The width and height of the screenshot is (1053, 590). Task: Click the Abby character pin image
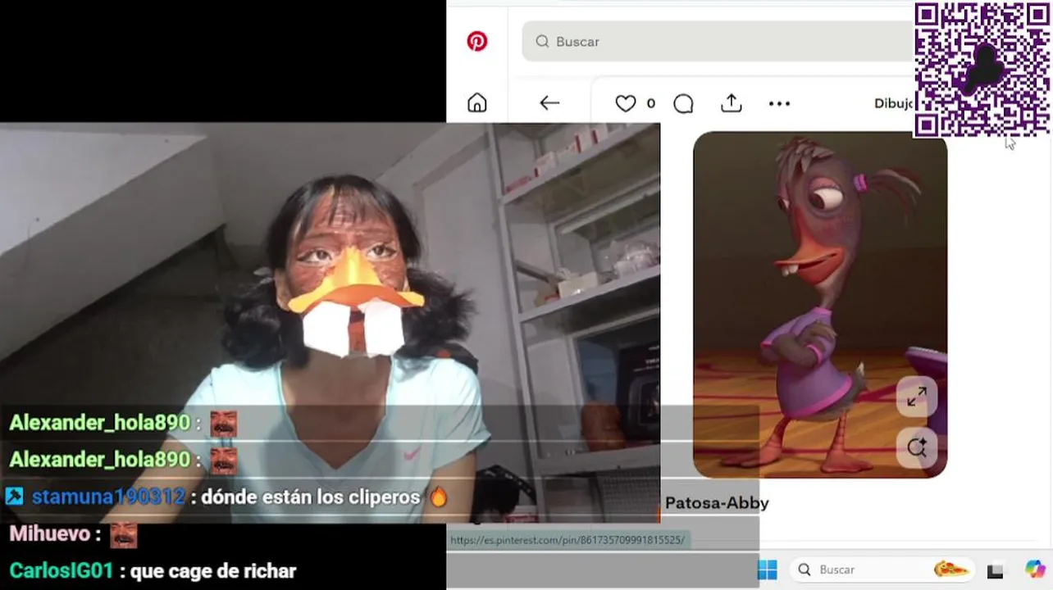pyautogui.click(x=820, y=305)
